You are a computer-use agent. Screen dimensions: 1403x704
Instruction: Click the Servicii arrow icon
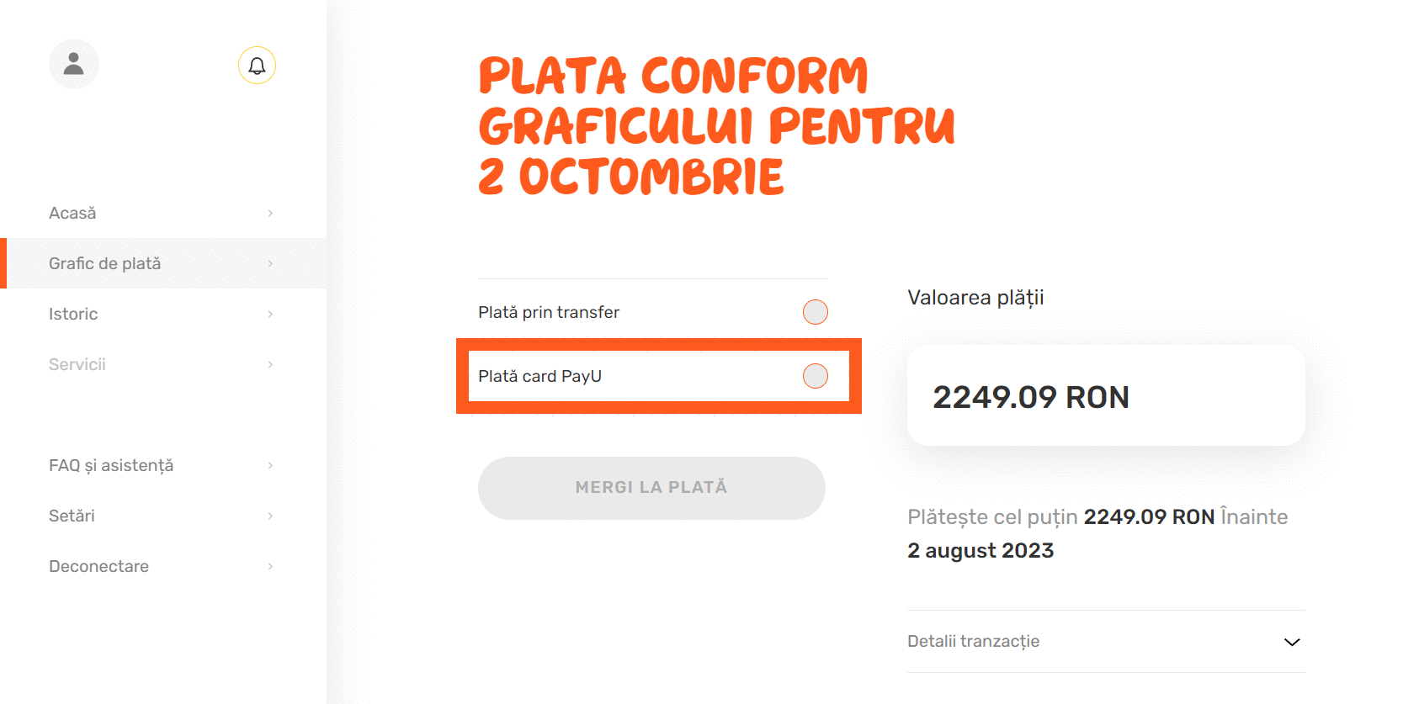[270, 364]
